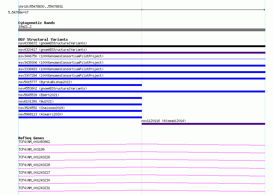This screenshot has width=274, height=195.
Task: Click the blue nsv5415777 variant bar
Action: (x=80, y=85)
